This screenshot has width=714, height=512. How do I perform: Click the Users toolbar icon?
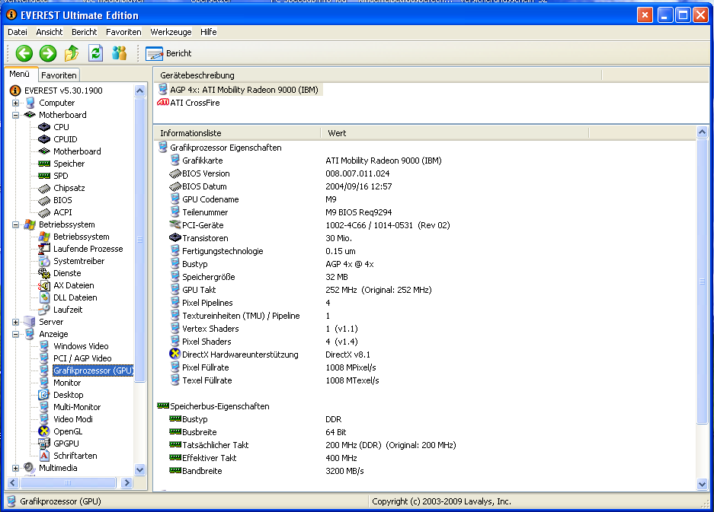(119, 53)
